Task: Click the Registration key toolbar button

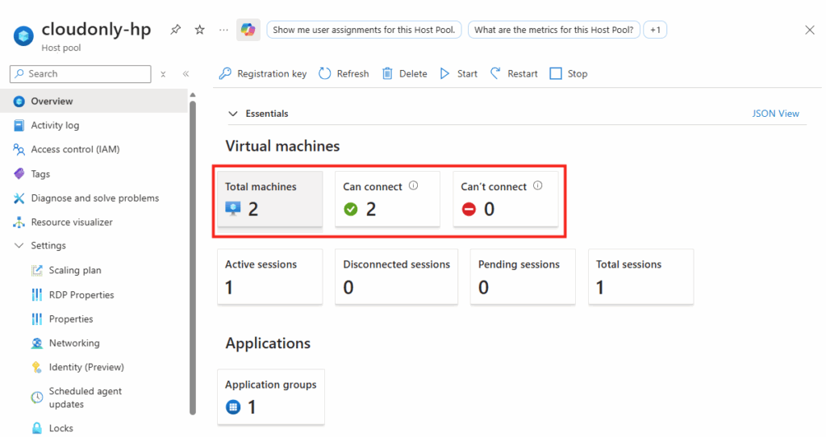Action: pos(263,73)
